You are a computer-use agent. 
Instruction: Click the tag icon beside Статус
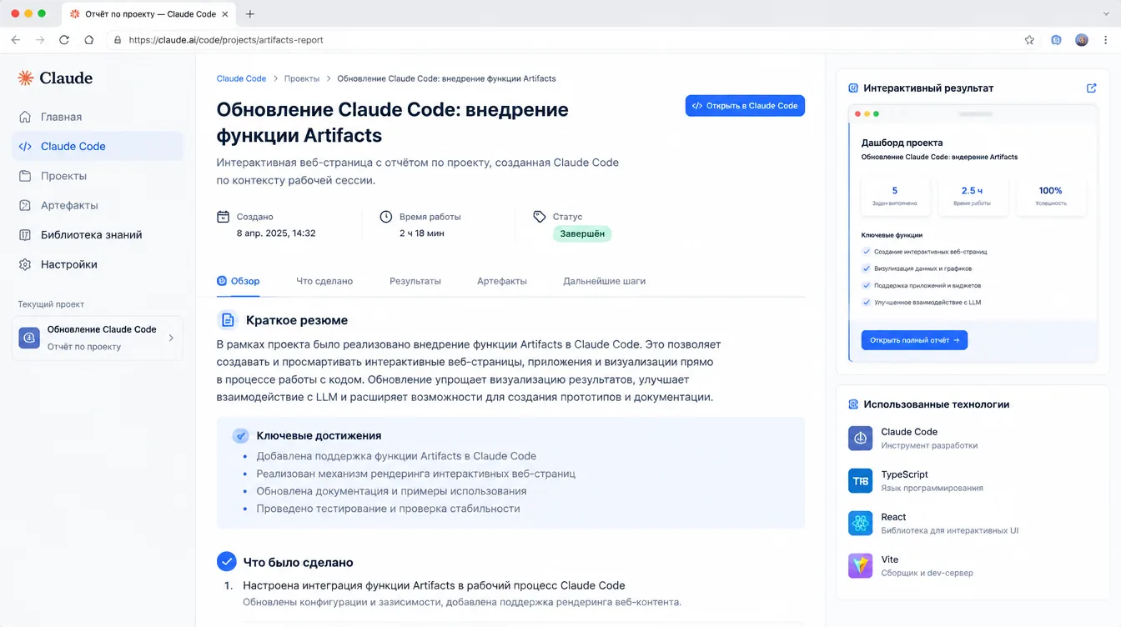pos(539,217)
